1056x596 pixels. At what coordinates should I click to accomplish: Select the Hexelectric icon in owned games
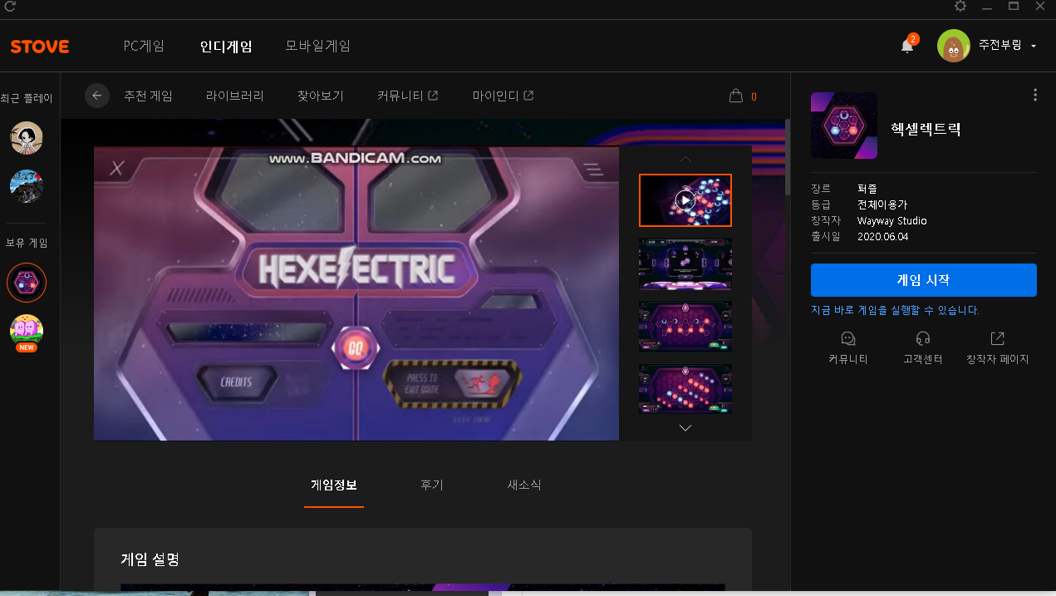point(27,283)
